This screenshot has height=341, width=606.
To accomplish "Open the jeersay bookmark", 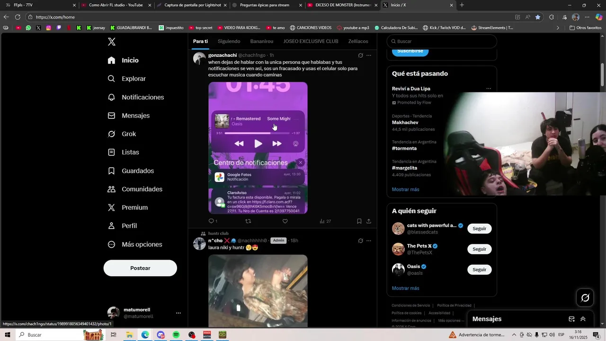I will (96, 28).
